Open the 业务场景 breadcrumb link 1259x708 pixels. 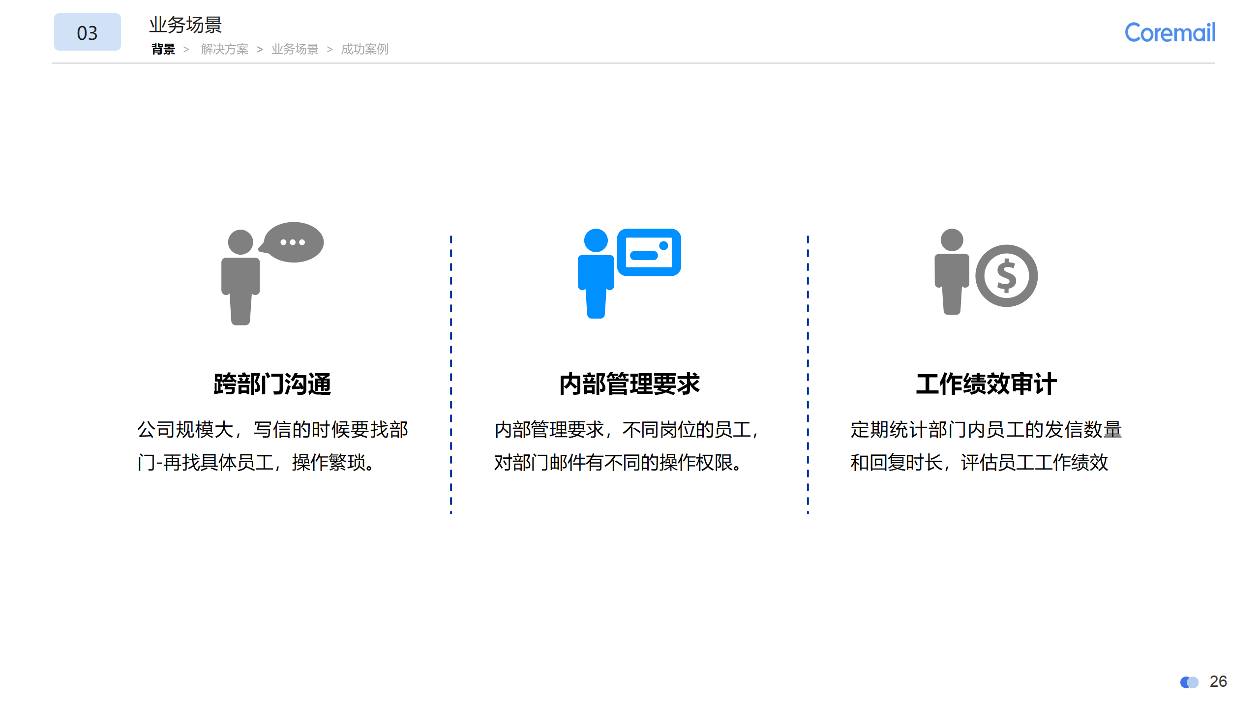pos(295,49)
